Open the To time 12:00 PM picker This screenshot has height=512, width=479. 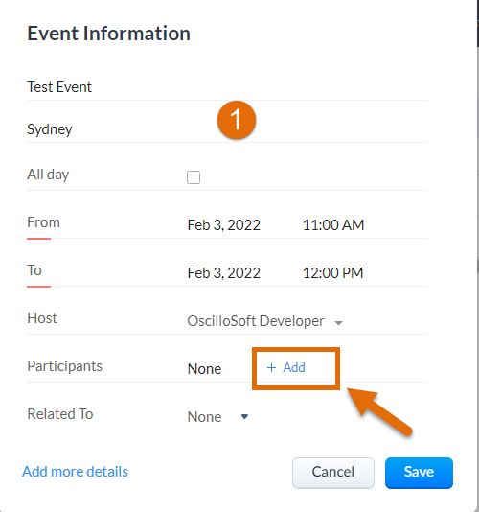(x=332, y=273)
